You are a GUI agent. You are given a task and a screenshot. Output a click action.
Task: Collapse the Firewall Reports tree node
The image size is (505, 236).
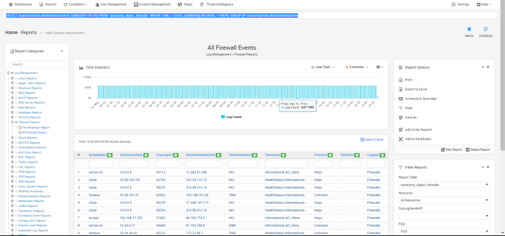click(13, 122)
